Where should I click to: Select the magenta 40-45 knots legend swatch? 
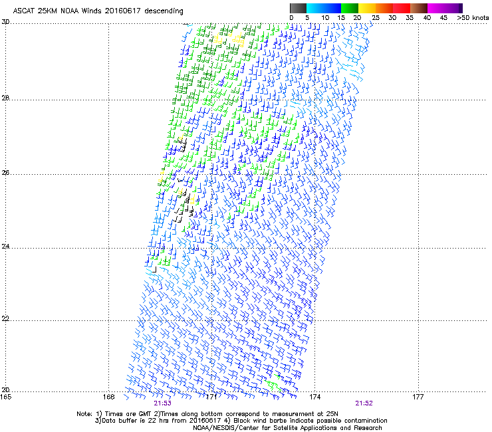click(x=436, y=8)
